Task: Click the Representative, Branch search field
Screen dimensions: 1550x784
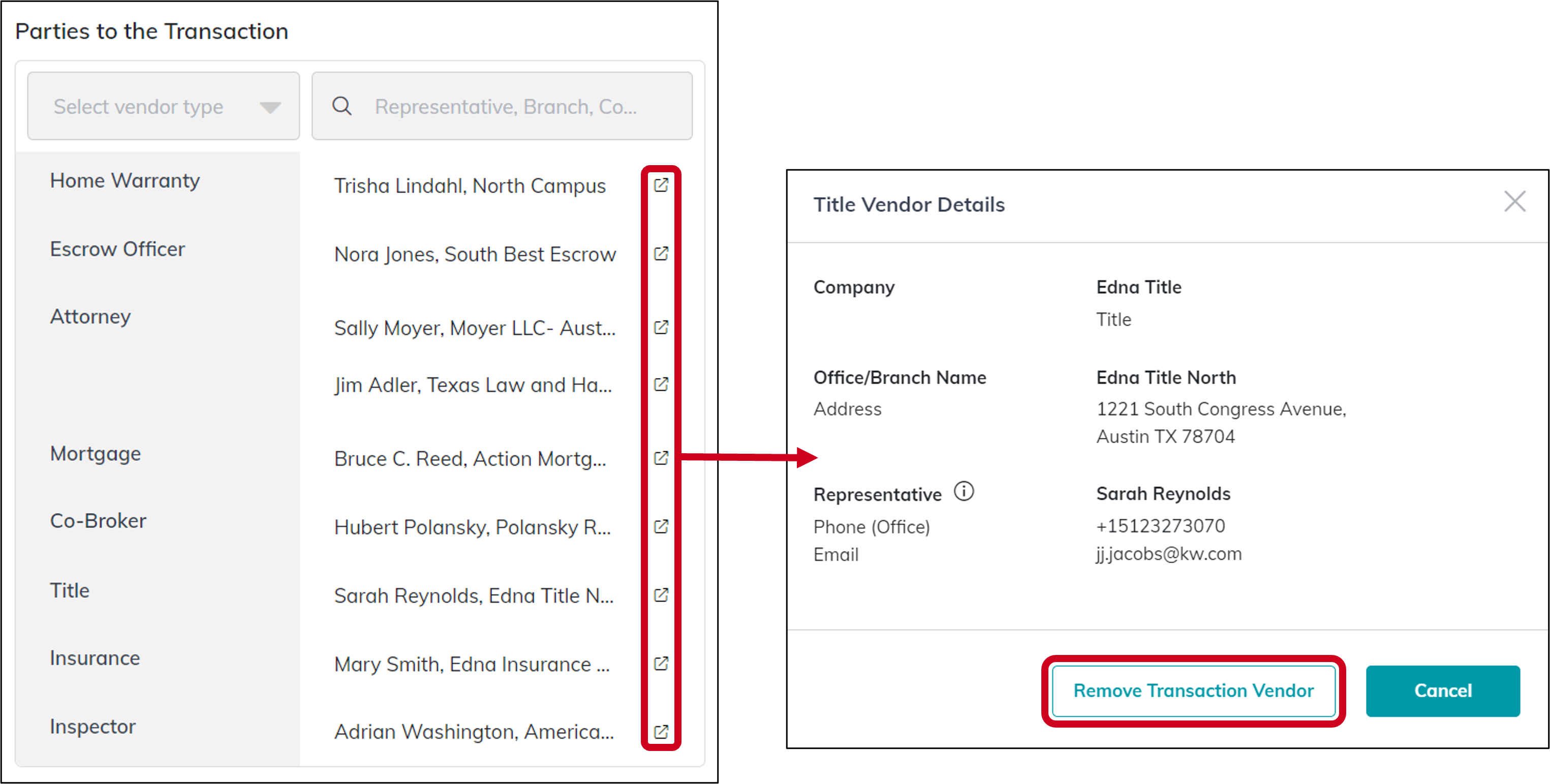Action: coord(502,107)
